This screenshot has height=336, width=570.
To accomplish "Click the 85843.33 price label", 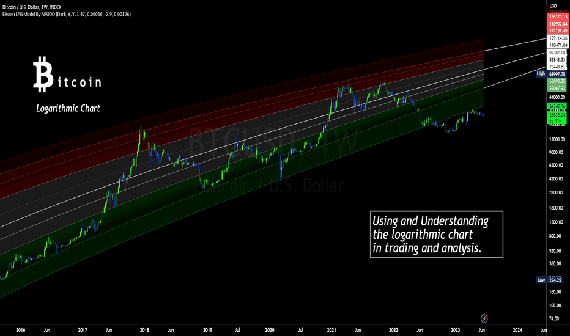I will pos(558,60).
